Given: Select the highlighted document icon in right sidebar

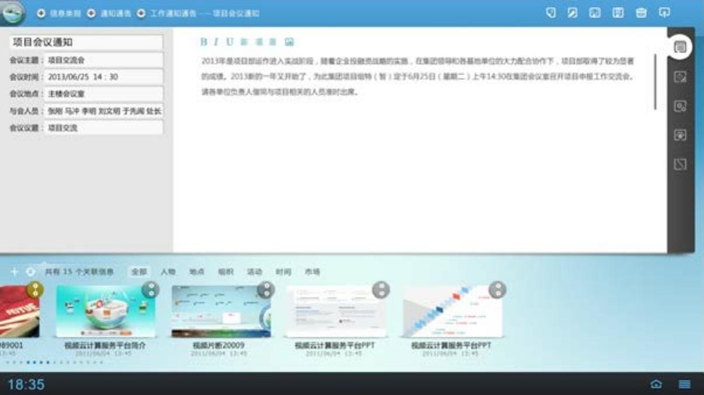Looking at the screenshot, I should [680, 47].
